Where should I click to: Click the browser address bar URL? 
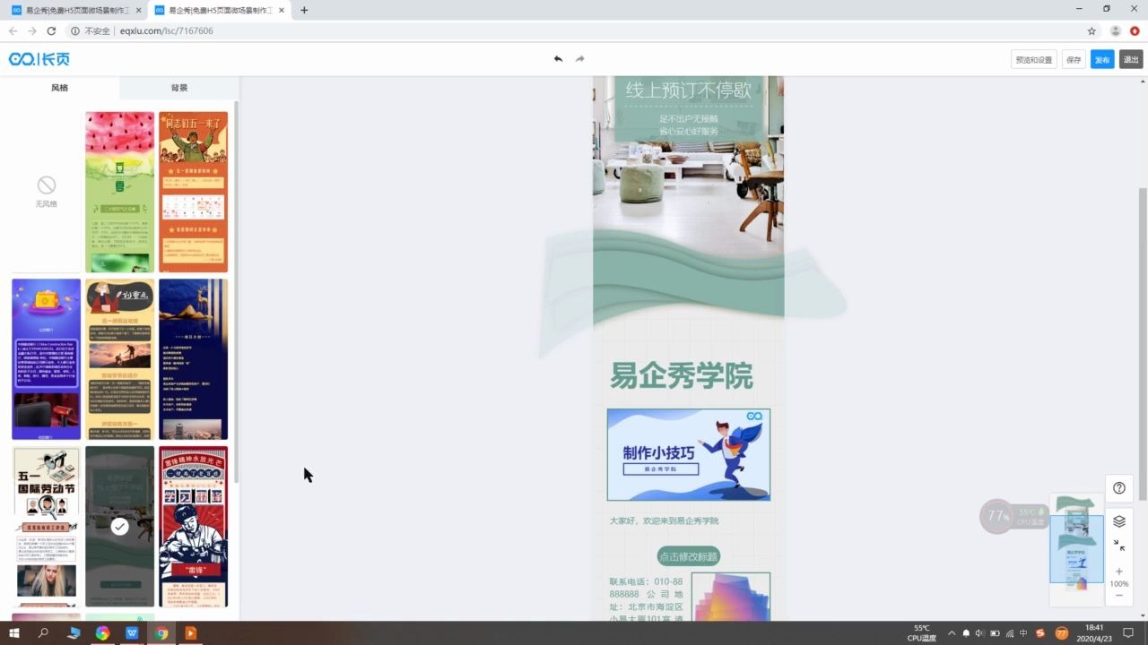[166, 30]
